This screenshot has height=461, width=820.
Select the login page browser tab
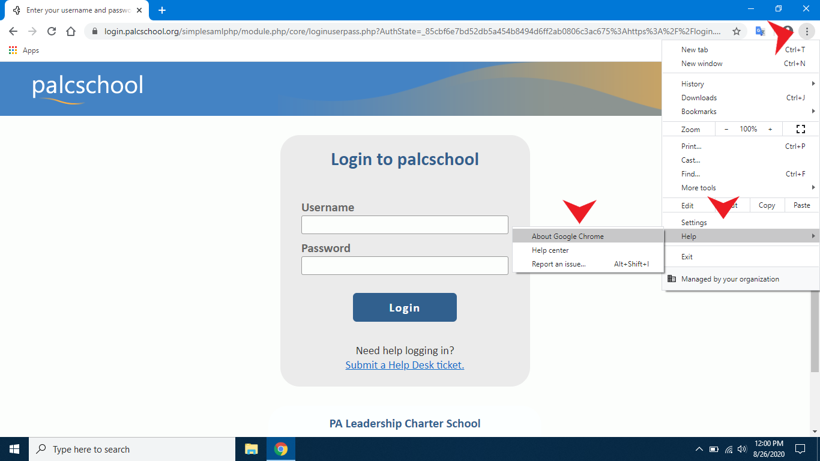(x=78, y=10)
